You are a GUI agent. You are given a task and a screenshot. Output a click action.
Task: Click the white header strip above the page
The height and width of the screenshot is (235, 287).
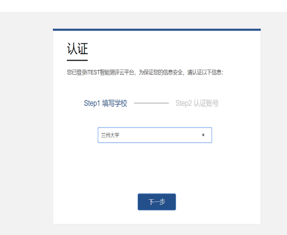tap(143, 6)
